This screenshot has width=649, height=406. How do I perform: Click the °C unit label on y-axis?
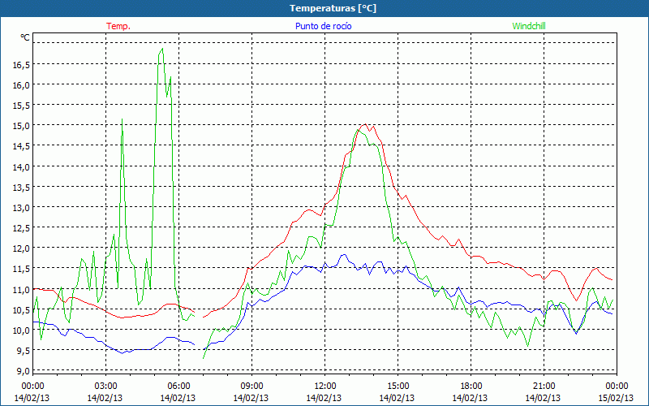pyautogui.click(x=25, y=37)
